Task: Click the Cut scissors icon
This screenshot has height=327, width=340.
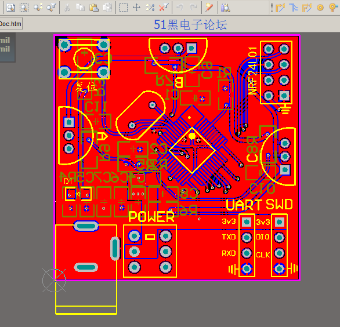Action: (x=67, y=8)
